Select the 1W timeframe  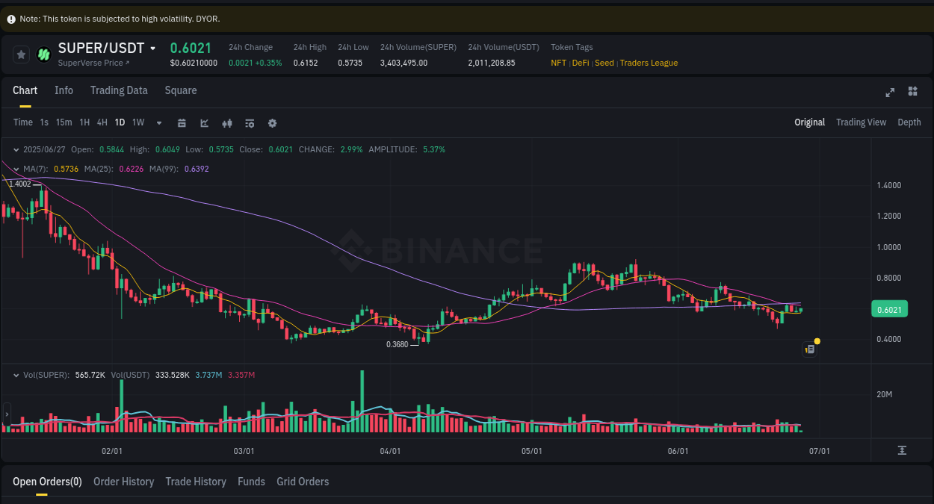tap(137, 122)
